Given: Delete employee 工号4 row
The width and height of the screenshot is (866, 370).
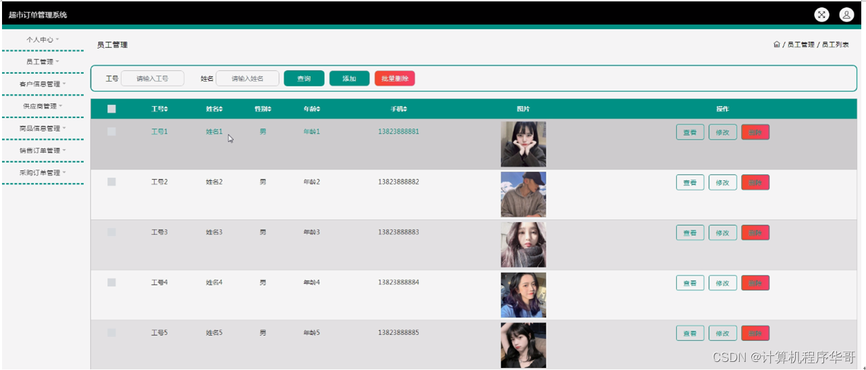Looking at the screenshot, I should pyautogui.click(x=755, y=283).
